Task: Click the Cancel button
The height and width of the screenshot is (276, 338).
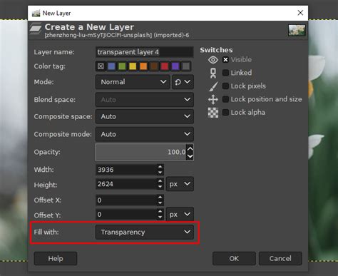Action: 280,258
